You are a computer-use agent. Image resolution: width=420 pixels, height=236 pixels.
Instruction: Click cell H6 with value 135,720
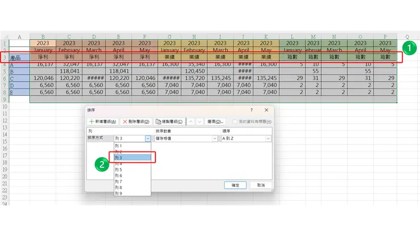[194, 78]
